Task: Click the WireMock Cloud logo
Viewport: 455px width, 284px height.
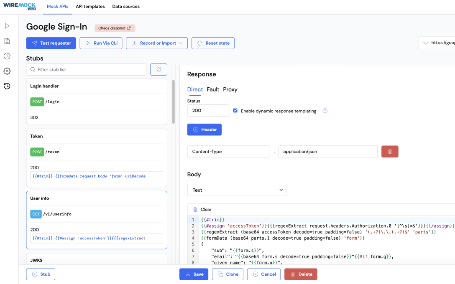Action: point(19,6)
